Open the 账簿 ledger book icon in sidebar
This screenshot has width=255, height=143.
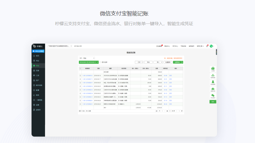click(34, 90)
